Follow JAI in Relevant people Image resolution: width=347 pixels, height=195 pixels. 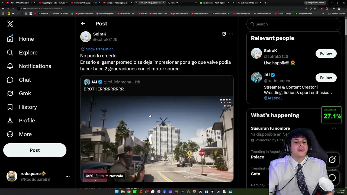[326, 78]
